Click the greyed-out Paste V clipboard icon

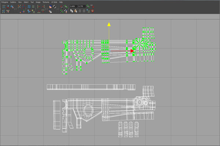click(x=84, y=11)
